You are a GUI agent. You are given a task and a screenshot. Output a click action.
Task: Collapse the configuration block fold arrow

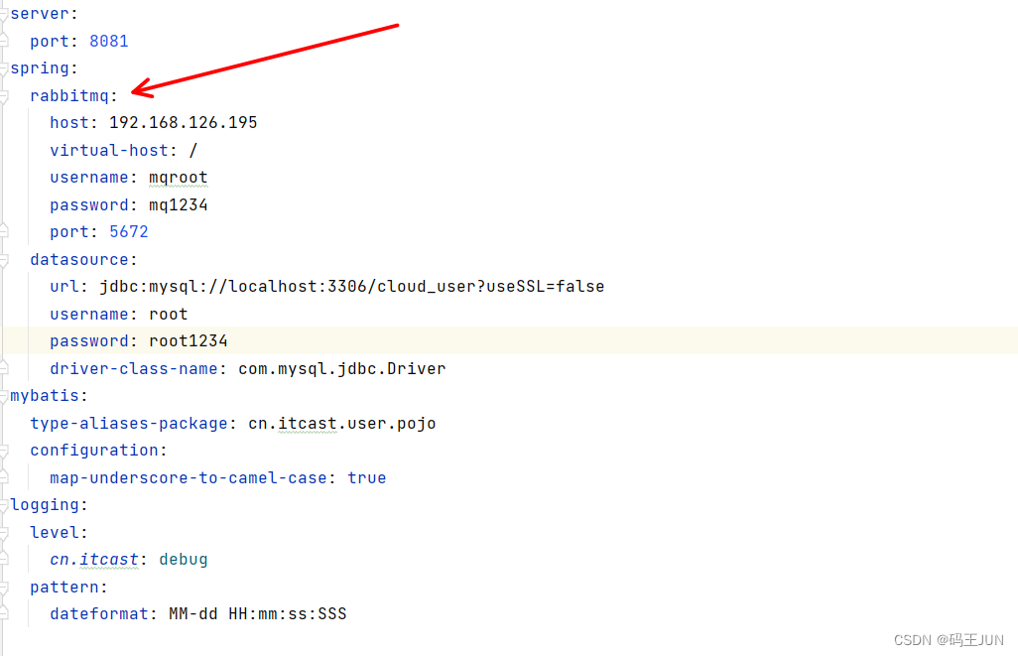(x=4, y=450)
